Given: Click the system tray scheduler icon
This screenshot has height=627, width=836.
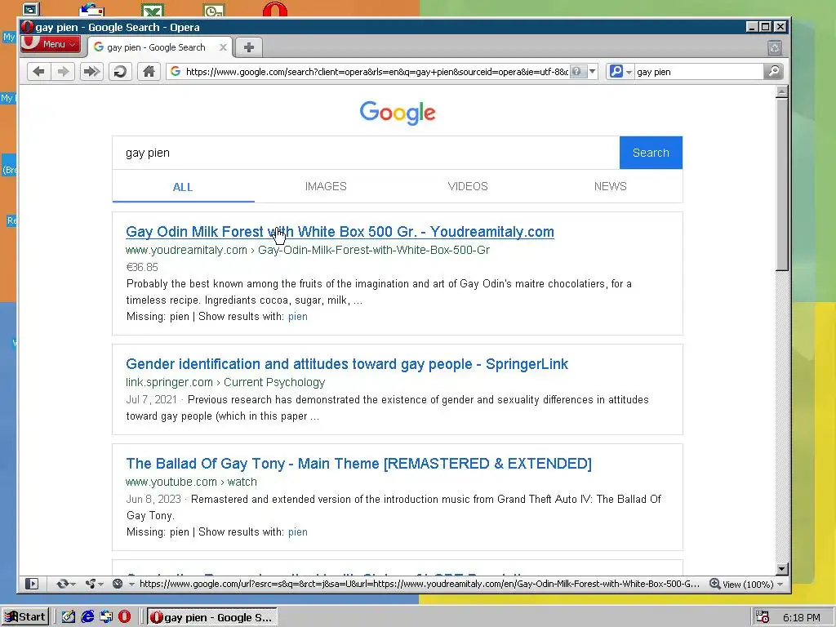Looking at the screenshot, I should [763, 617].
